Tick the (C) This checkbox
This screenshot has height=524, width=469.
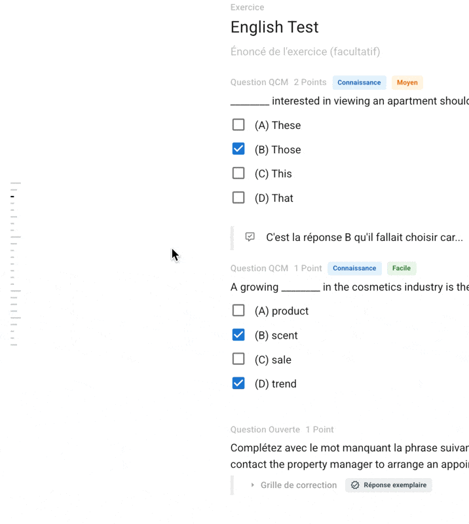[x=238, y=174]
